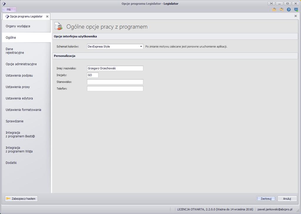The image size is (301, 214).
Task: Click the user settings icon beside page heading
Action: coord(58,26)
